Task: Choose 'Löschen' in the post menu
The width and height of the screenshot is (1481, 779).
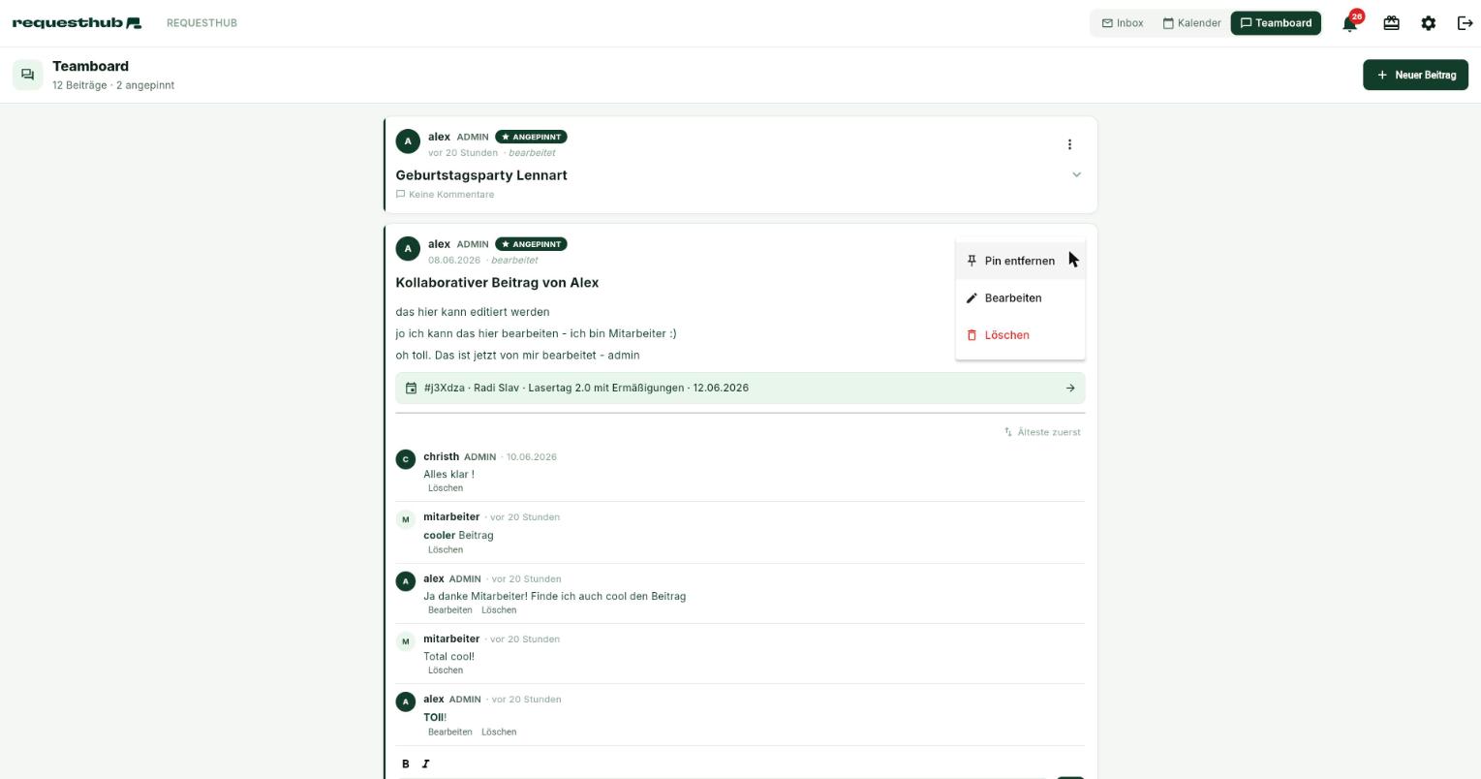Action: (1020, 334)
